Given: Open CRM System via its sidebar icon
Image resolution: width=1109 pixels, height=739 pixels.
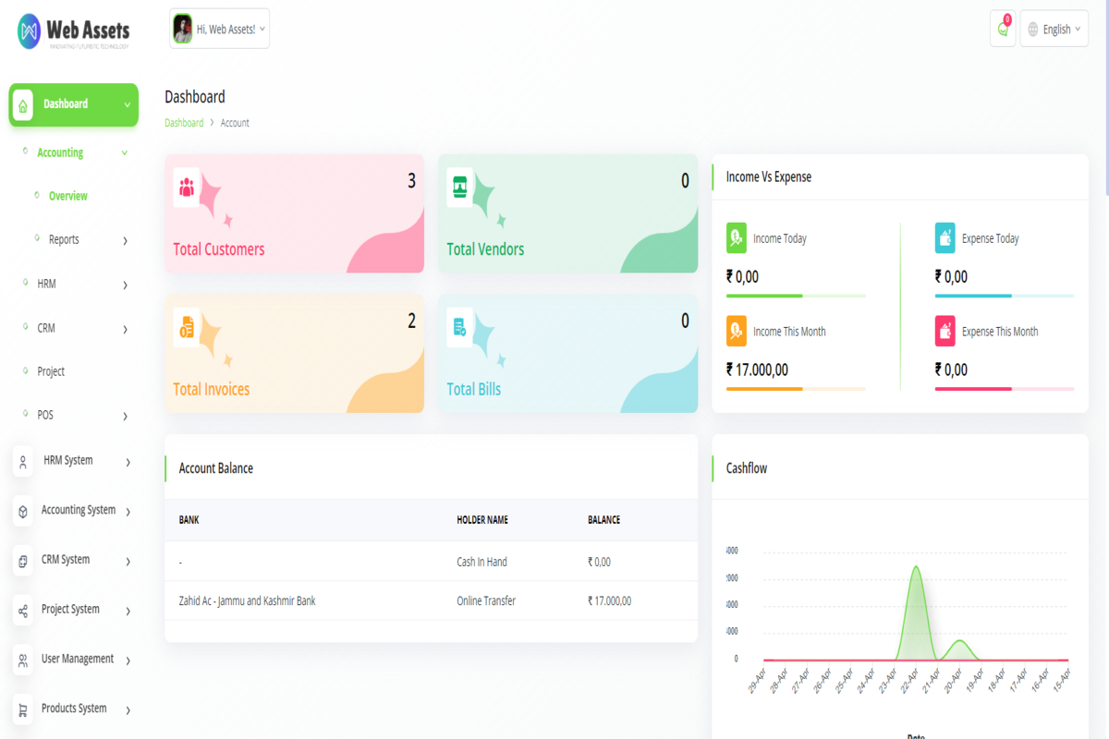Looking at the screenshot, I should [x=22, y=560].
